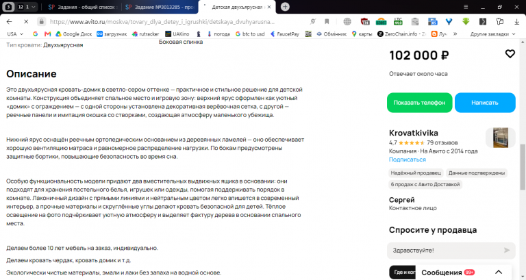This screenshot has height=280, width=526.
Task: Open the blue funnel extension icon
Action: pos(449,22)
